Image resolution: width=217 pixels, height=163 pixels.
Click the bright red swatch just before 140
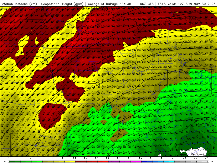pos(106,162)
